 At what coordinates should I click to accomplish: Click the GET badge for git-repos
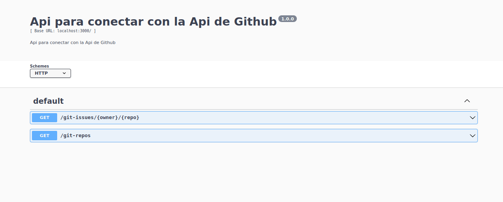[45, 136]
